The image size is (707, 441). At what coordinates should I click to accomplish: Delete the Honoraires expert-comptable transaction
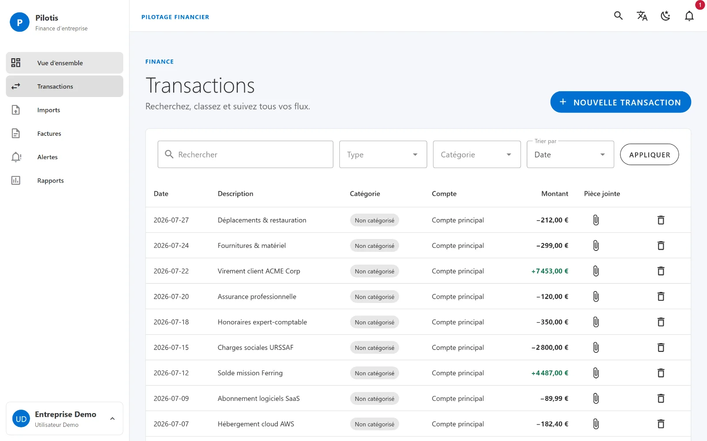pyautogui.click(x=661, y=322)
